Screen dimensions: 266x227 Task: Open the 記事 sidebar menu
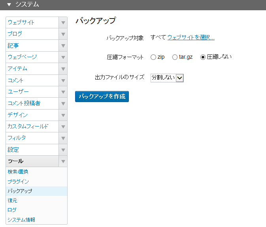pos(32,46)
